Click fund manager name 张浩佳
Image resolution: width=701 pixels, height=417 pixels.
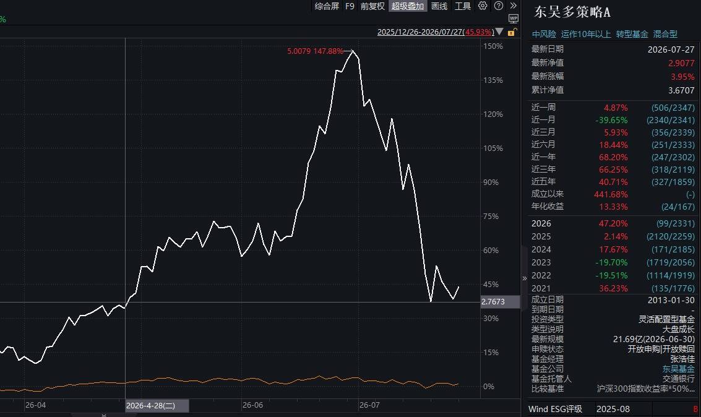tap(682, 359)
